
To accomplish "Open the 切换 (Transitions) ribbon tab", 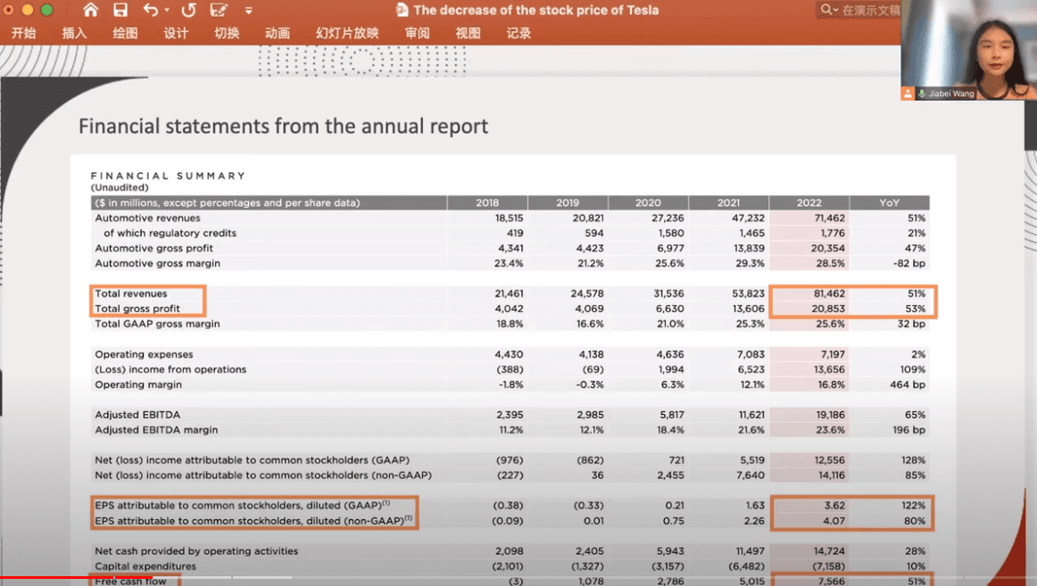I will pyautogui.click(x=226, y=33).
